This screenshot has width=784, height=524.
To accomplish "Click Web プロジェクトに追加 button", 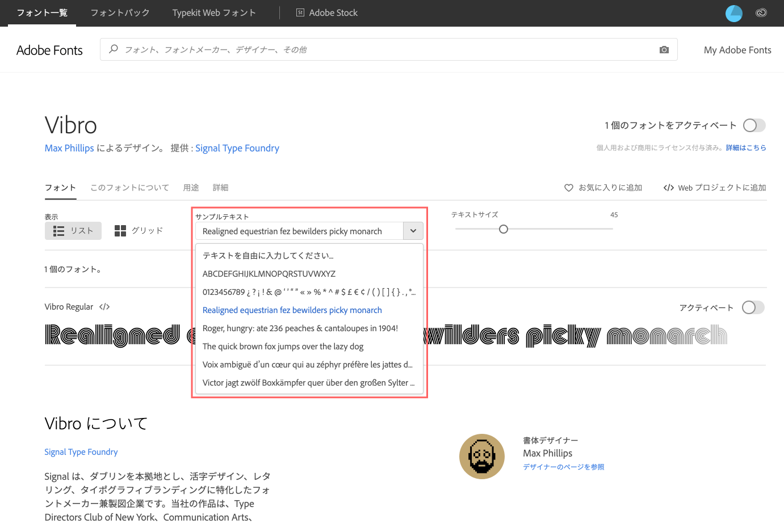I will [x=715, y=188].
